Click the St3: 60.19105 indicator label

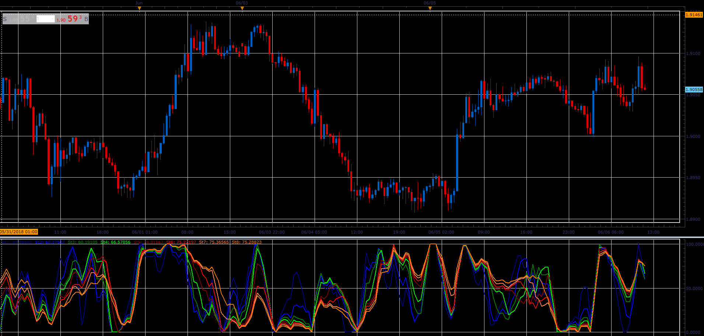[x=83, y=242]
